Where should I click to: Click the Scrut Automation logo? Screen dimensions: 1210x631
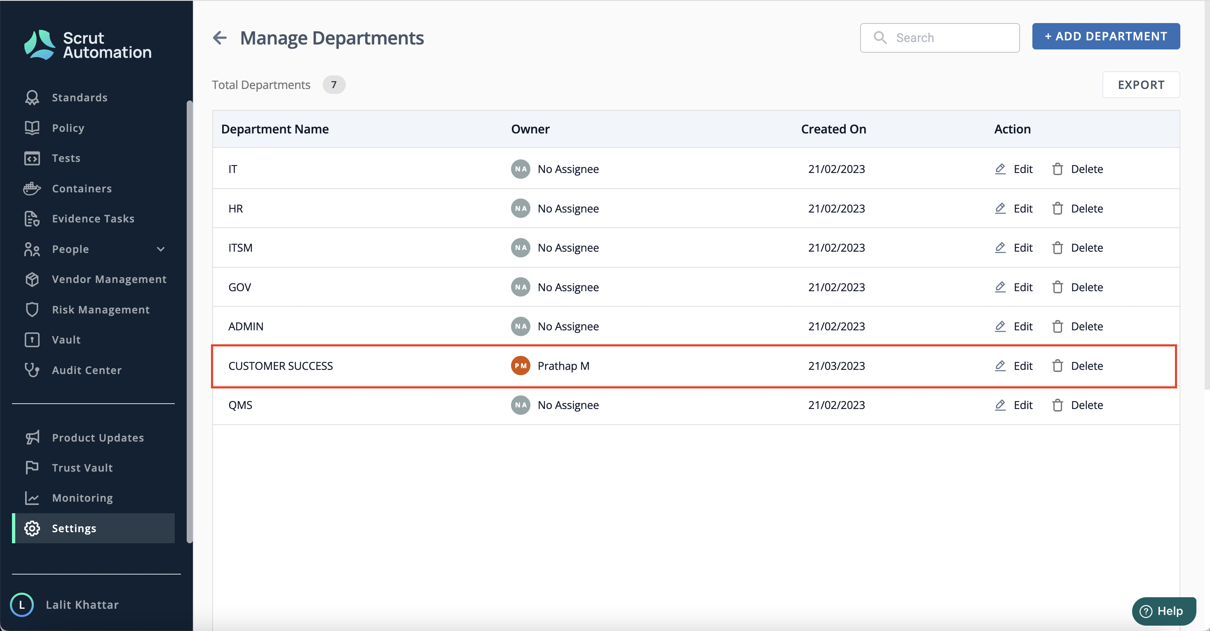point(88,45)
